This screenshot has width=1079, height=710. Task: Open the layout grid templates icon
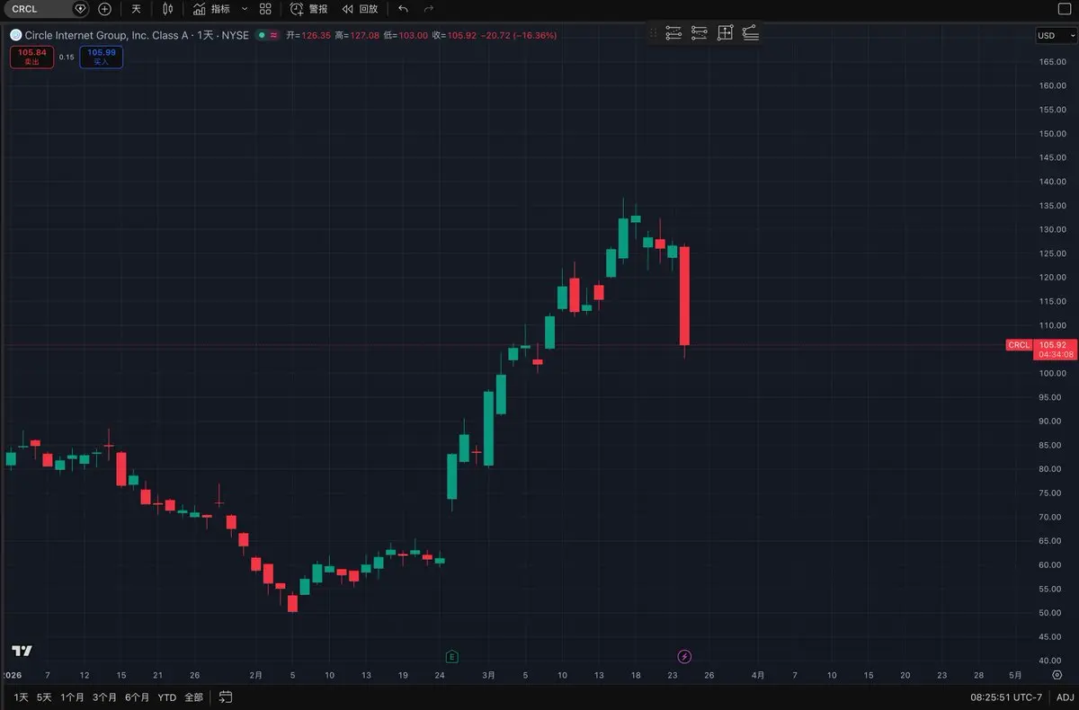coord(265,9)
